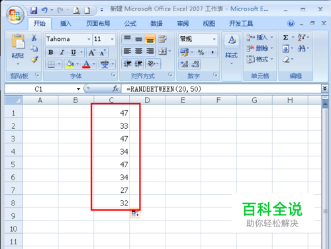Align cell content to top
Viewport: 331px width, 249px height.
127,39
